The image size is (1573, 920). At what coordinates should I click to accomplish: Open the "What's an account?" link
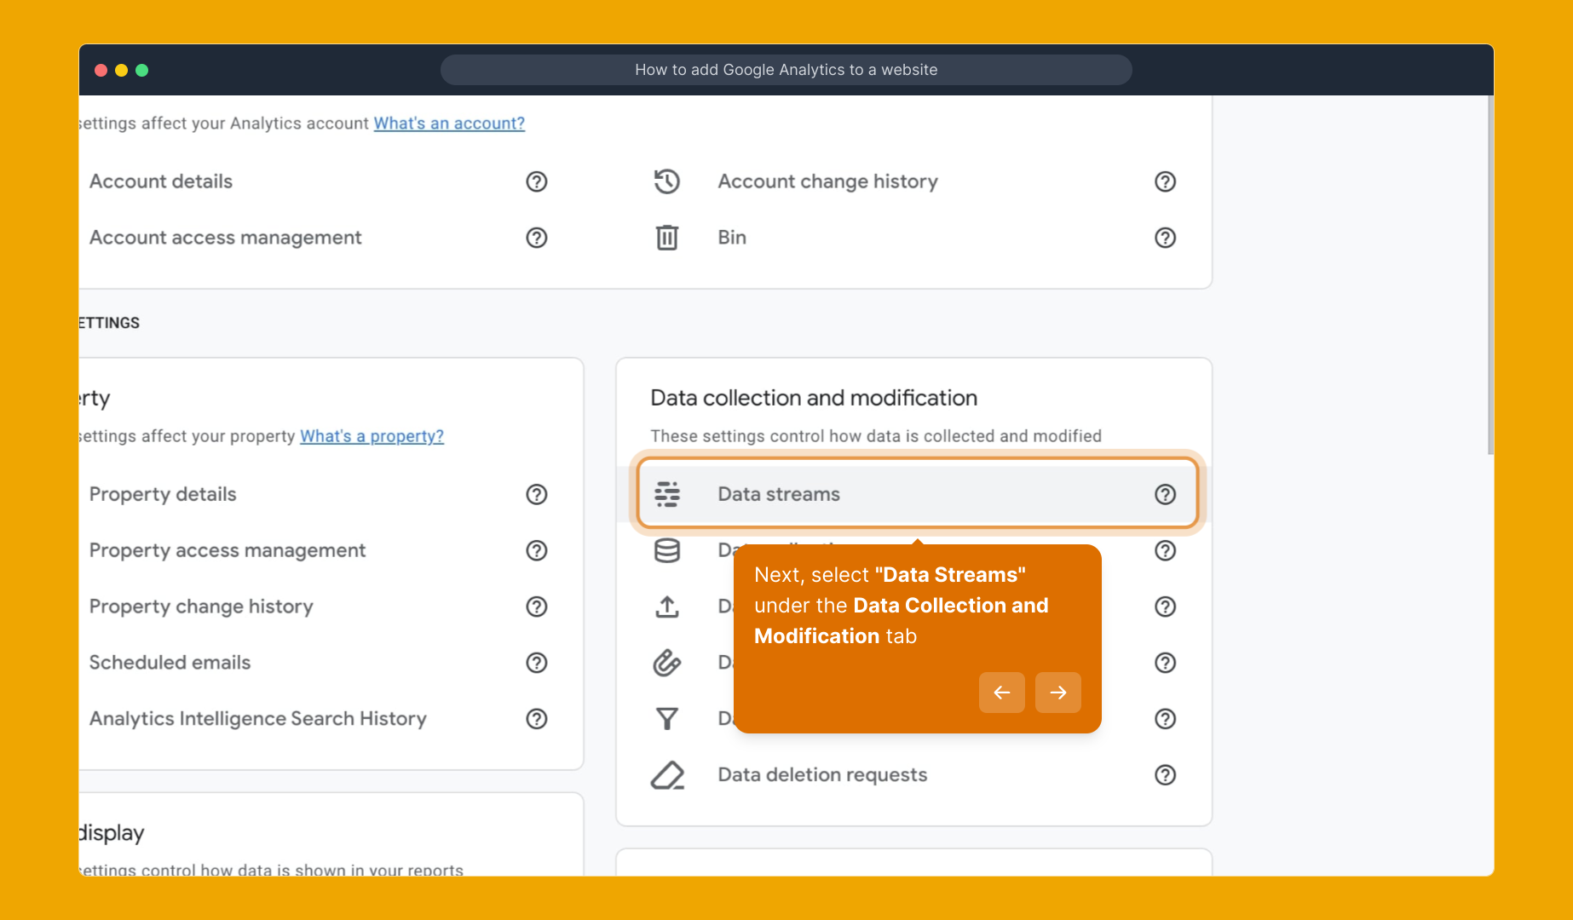(449, 124)
